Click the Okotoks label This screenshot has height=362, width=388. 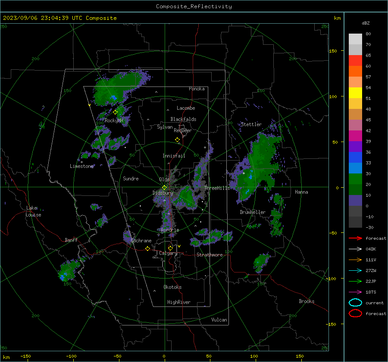point(172,287)
